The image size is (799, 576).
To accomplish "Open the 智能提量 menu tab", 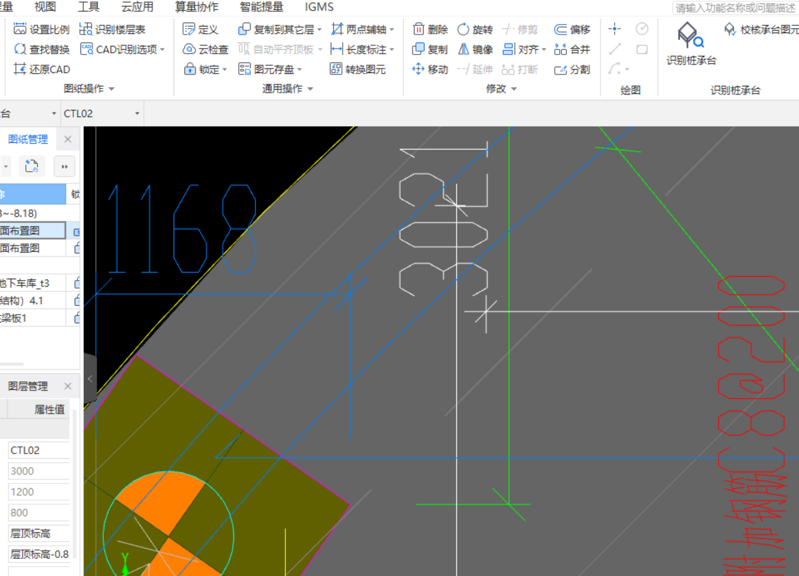I will (x=261, y=7).
